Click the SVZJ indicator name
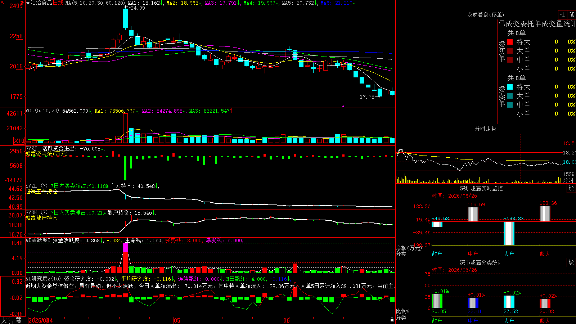The image size is (576, 324). click(31, 148)
